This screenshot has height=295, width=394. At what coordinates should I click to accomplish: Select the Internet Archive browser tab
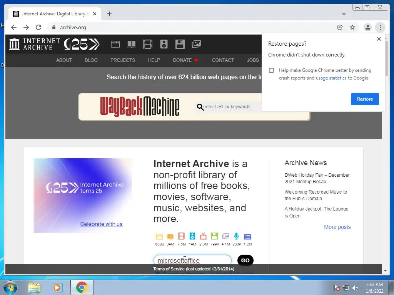[x=55, y=14]
